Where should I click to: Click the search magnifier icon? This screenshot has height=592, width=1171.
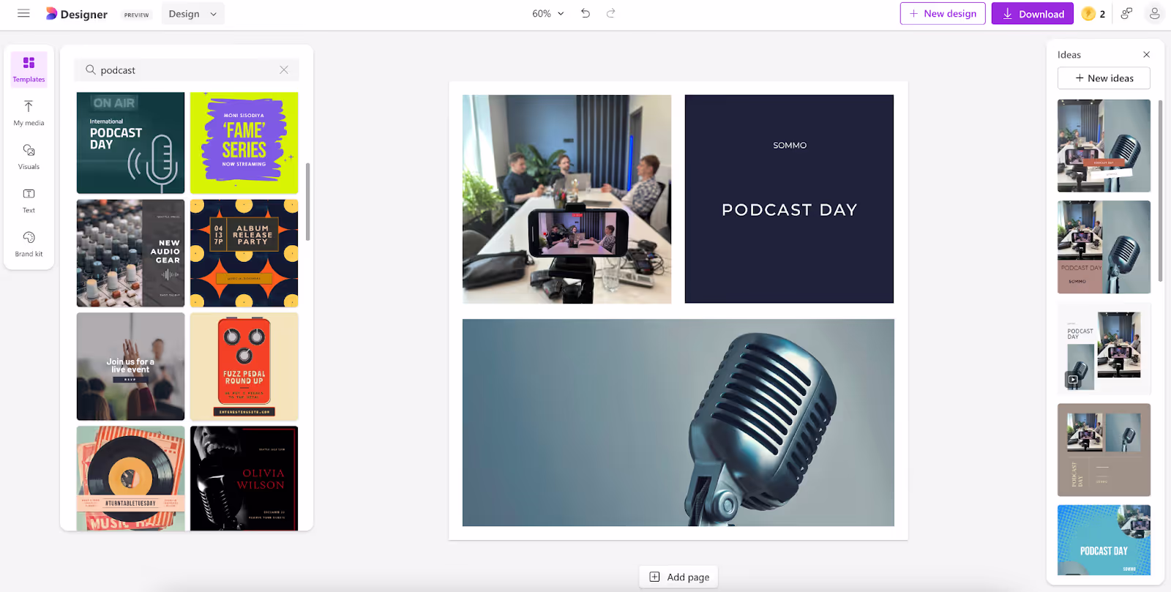tap(91, 70)
